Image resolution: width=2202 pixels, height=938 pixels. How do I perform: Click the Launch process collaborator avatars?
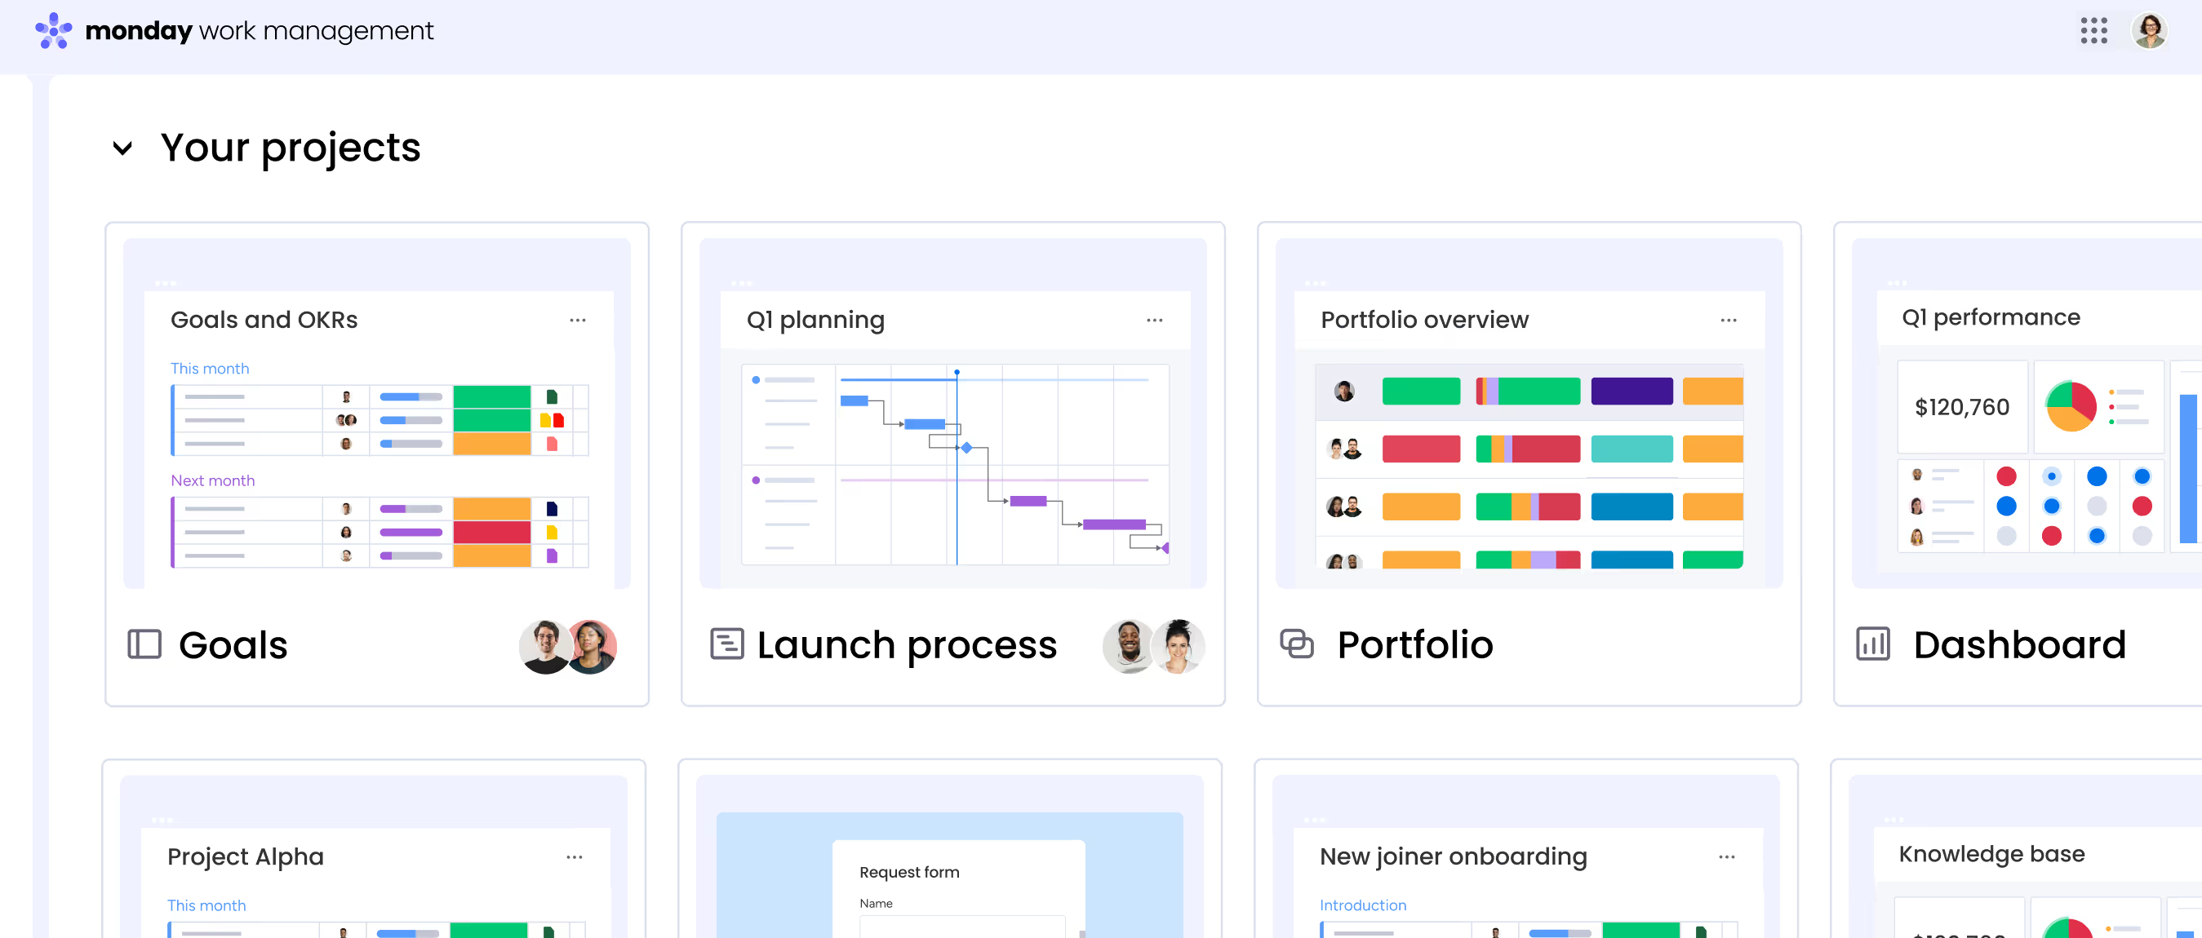(x=1154, y=647)
